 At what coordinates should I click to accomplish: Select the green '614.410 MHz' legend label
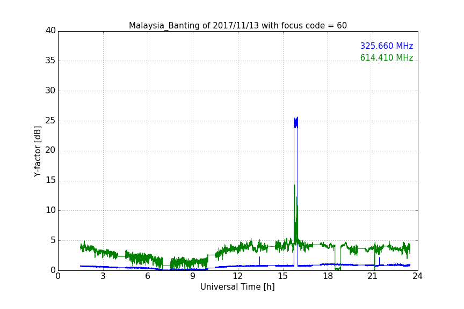click(x=387, y=57)
